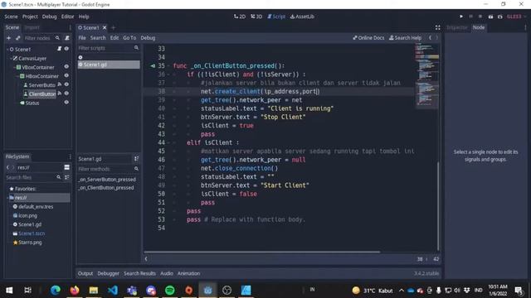
Task: Go back in FileSystem path history
Action: pyautogui.click(x=7, y=167)
